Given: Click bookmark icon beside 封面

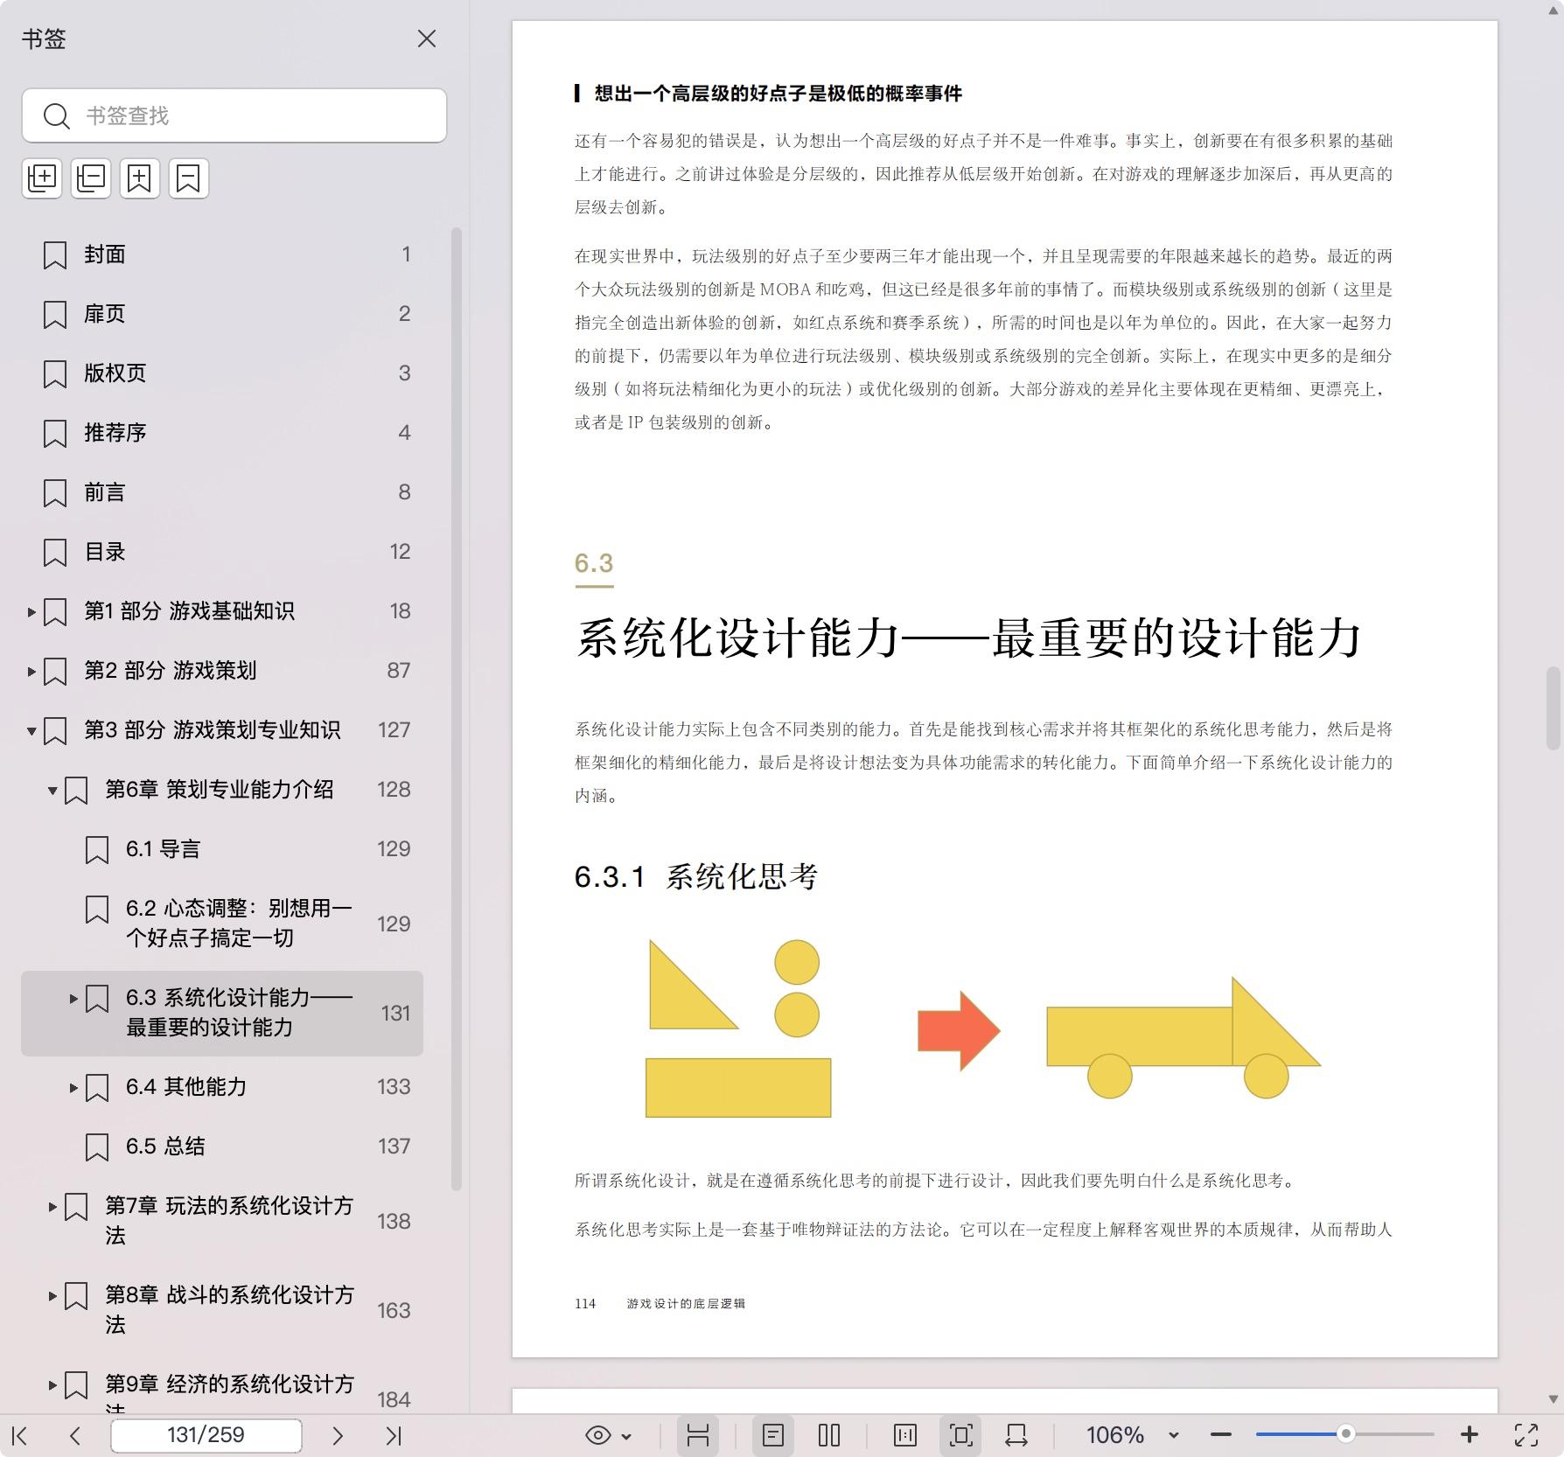Looking at the screenshot, I should pyautogui.click(x=55, y=255).
